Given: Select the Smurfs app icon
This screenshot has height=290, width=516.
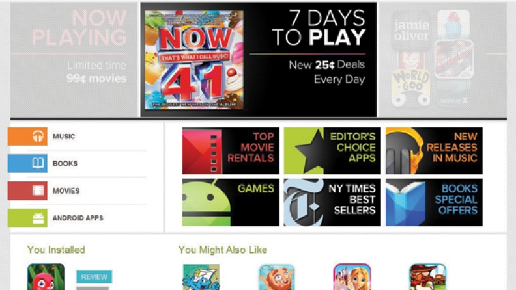Looking at the screenshot, I should [x=201, y=277].
